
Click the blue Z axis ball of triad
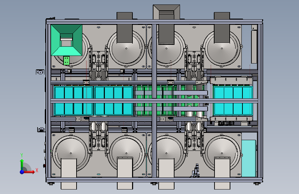22,172
